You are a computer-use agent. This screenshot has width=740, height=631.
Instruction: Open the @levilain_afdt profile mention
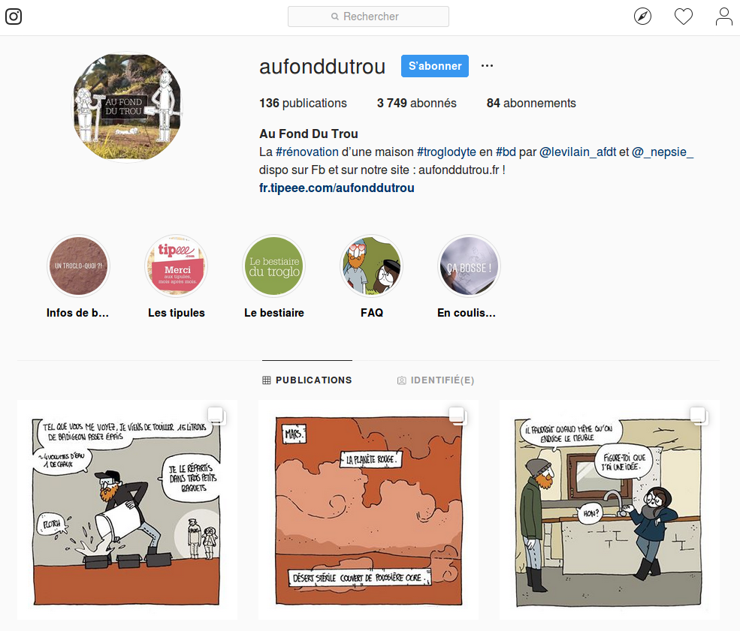(577, 152)
